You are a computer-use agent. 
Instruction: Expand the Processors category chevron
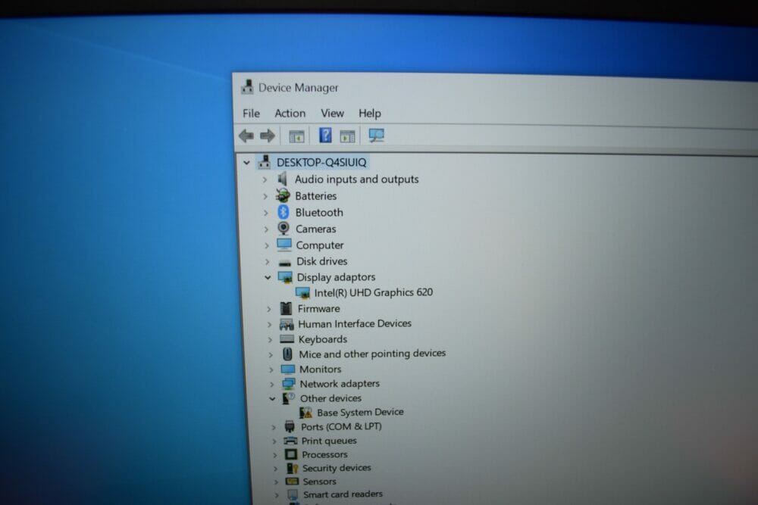274,455
